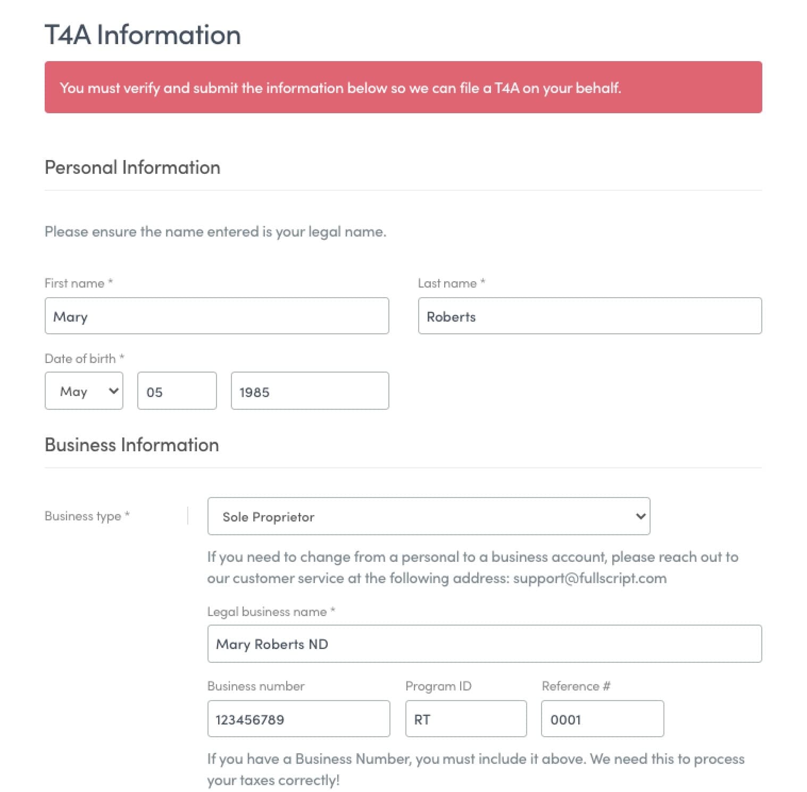The width and height of the screenshot is (807, 792).
Task: Focus the birth day field showing 05
Action: click(x=177, y=391)
